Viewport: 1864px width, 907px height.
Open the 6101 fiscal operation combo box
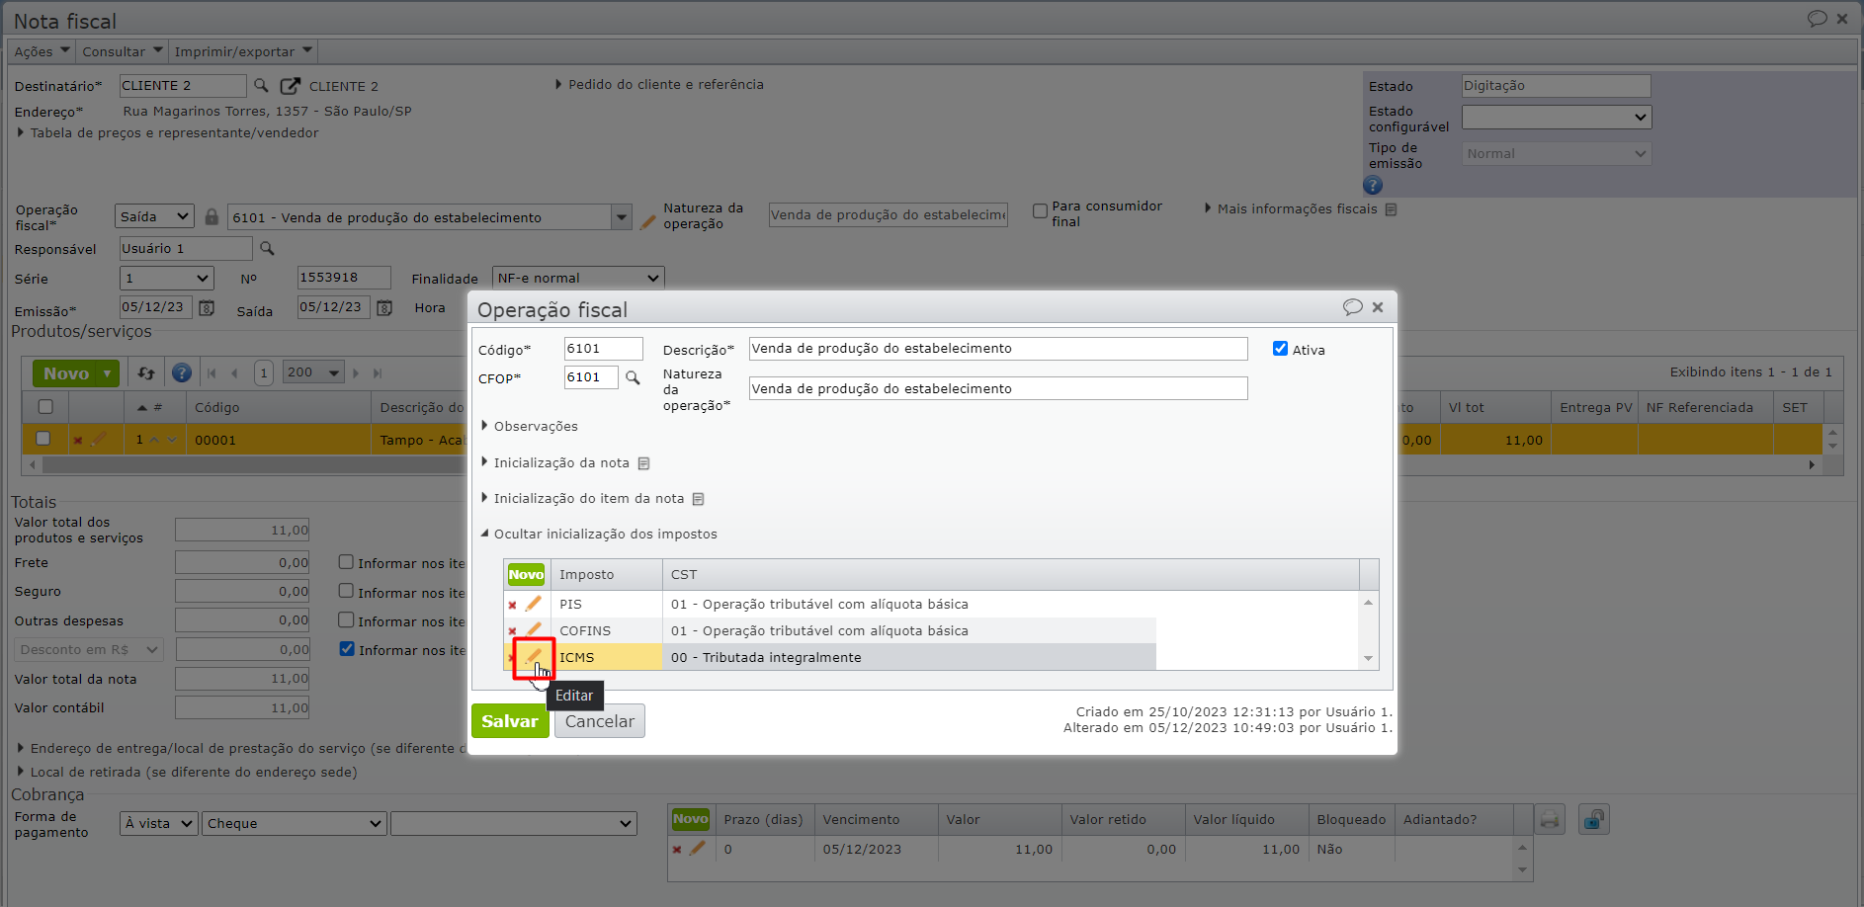[622, 217]
